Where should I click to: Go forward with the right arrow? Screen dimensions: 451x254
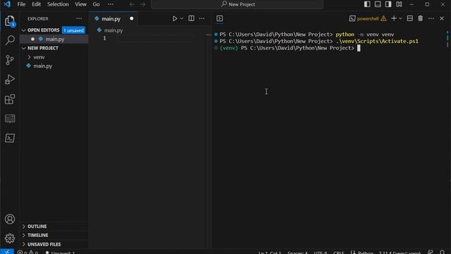[x=142, y=4]
